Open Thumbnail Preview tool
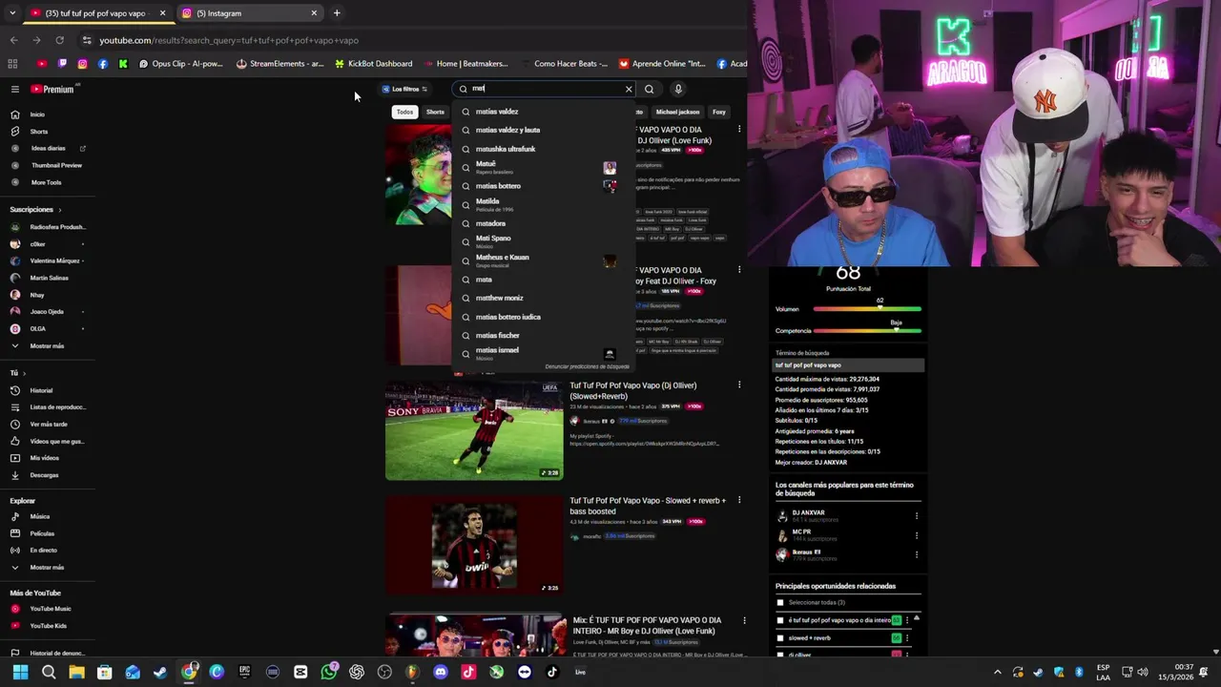 56,165
